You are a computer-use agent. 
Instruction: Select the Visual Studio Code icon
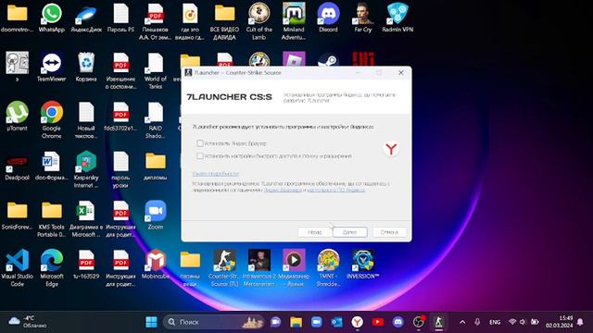click(17, 268)
